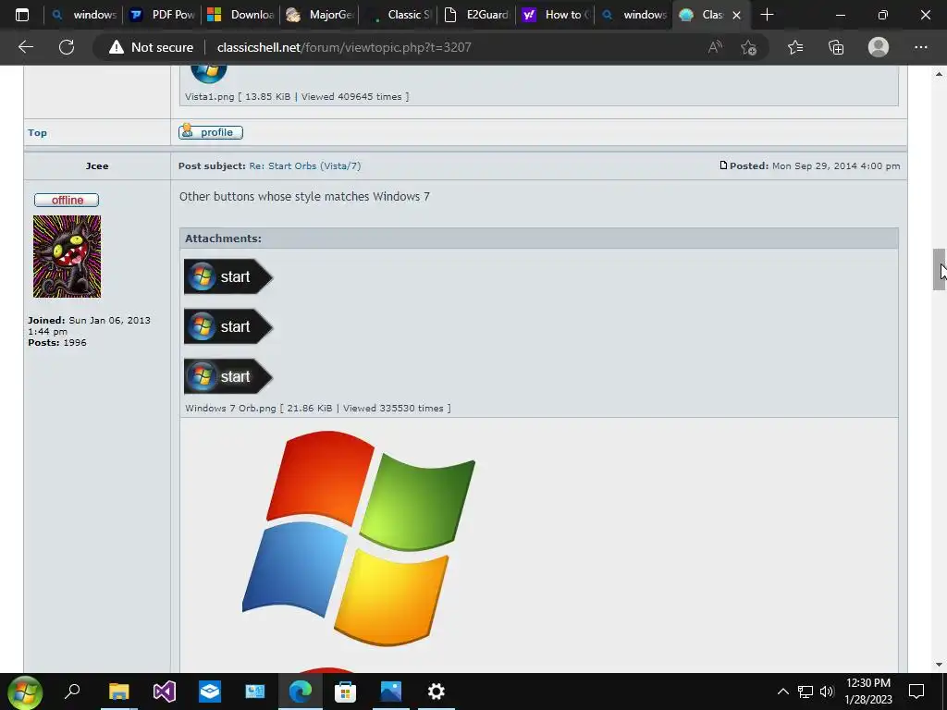Click the Not secure warning icon
Image resolution: width=947 pixels, height=710 pixels.
pyautogui.click(x=117, y=47)
